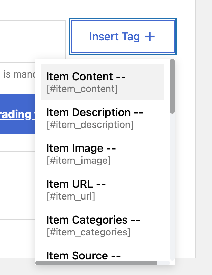Click the [#item_description] tag code text

pyautogui.click(x=90, y=125)
